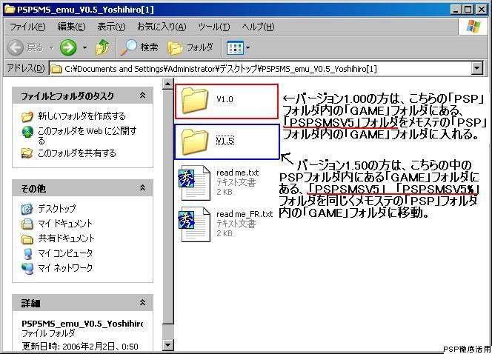Screen dimensions: 492x354
Task: Click the Views grid icon
Action: [x=235, y=47]
